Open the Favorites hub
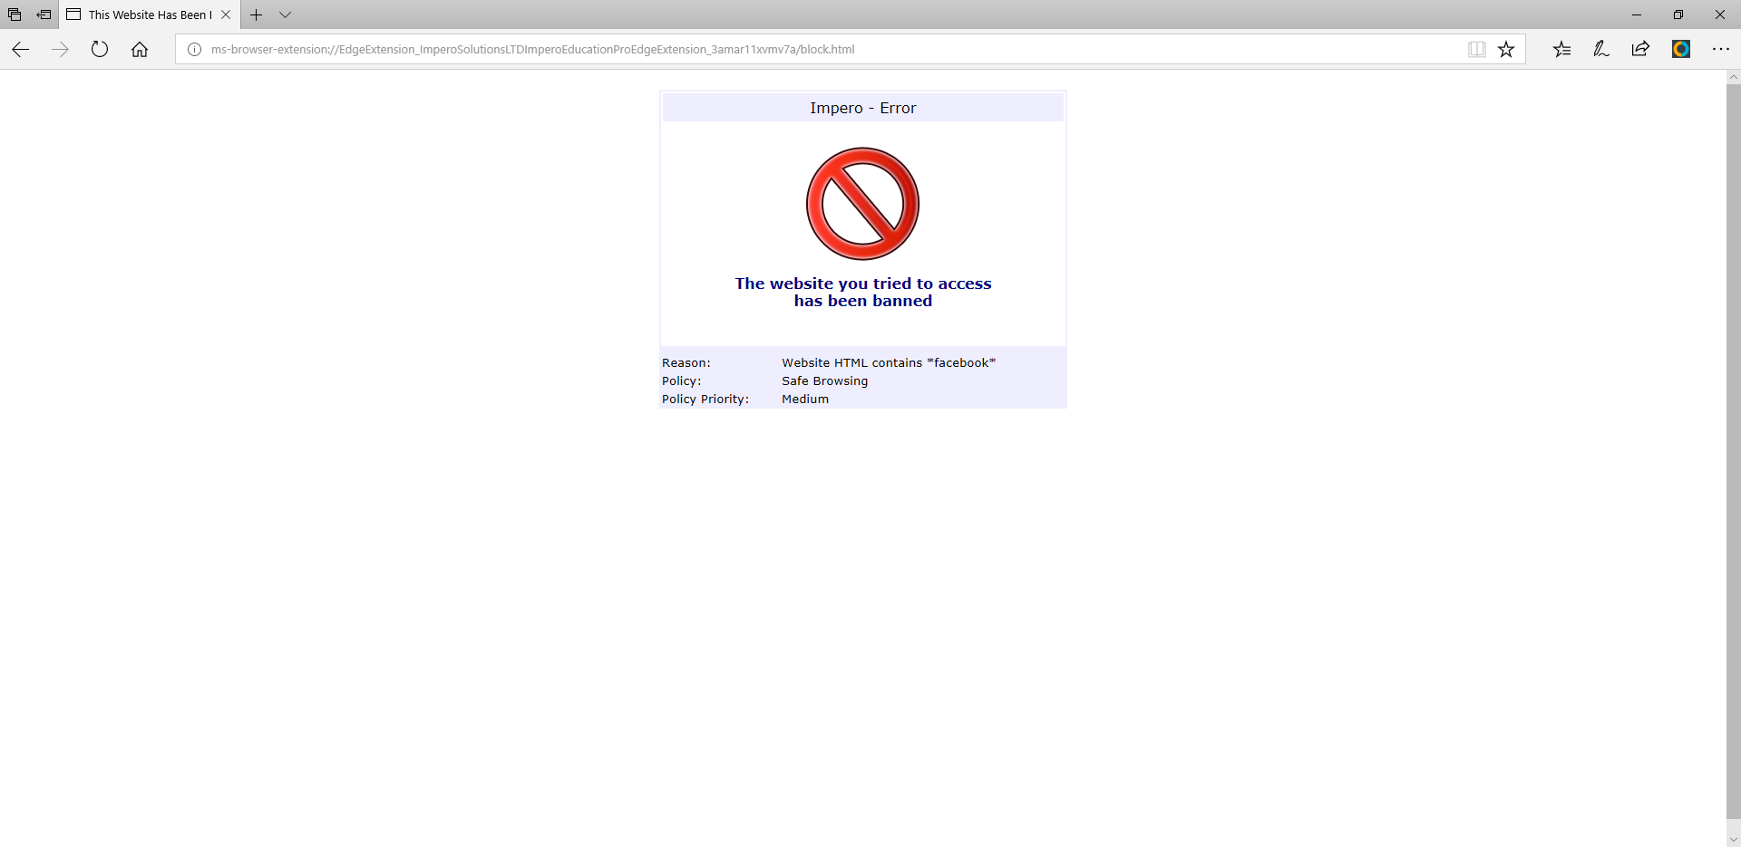Viewport: 1741px width, 847px height. point(1561,50)
